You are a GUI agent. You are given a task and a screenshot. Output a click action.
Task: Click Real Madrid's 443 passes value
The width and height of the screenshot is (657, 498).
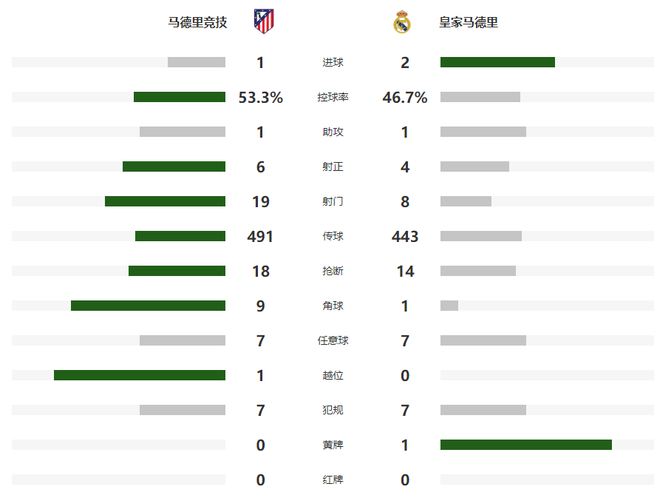tap(405, 237)
